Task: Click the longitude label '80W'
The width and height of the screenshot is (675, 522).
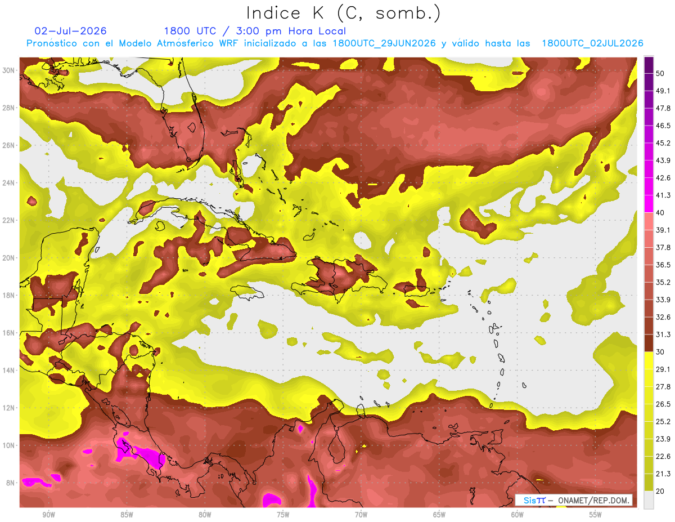Action: click(205, 515)
